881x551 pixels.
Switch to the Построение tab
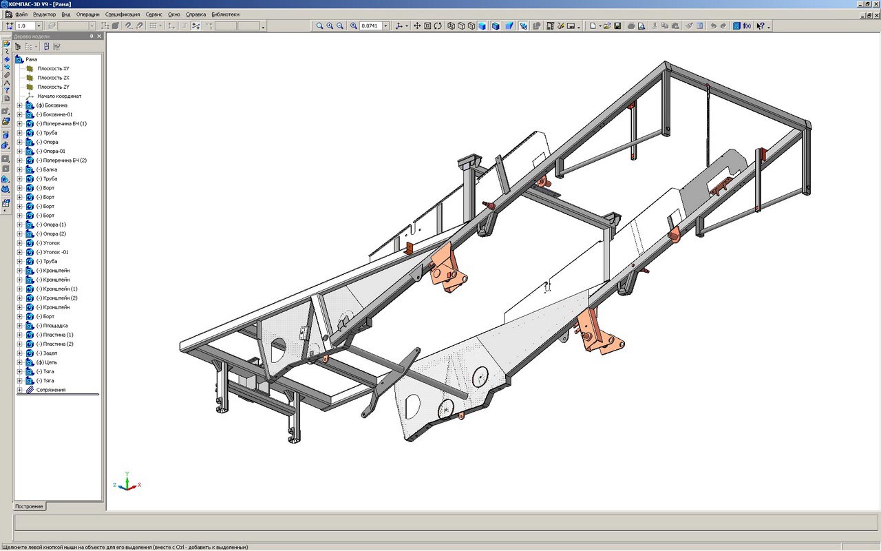pos(30,506)
